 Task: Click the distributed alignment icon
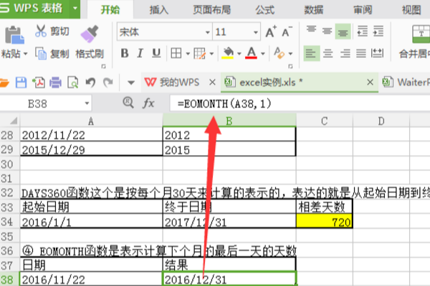pos(378,53)
